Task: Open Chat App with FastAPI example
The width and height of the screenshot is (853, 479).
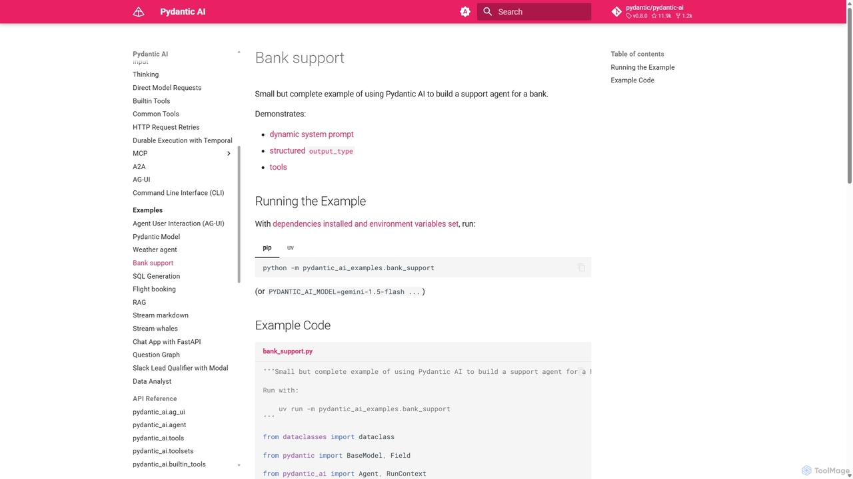Action: [x=167, y=342]
